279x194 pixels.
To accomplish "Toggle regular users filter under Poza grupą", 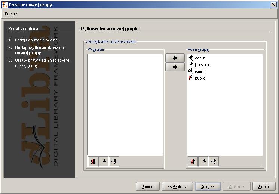I will click(203, 161).
